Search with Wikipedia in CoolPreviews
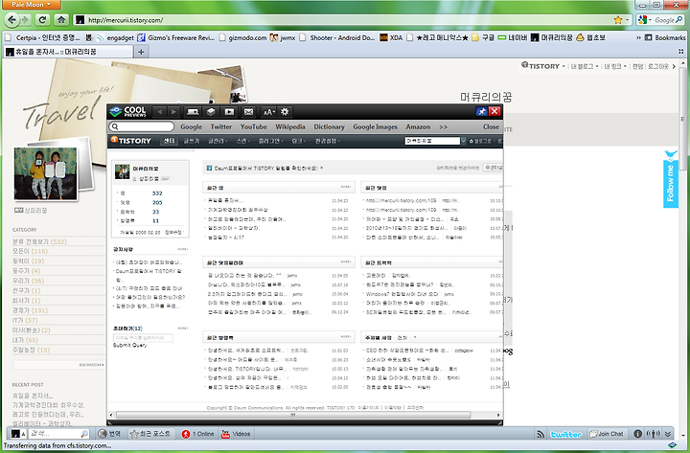Image resolution: width=690 pixels, height=453 pixels. (x=290, y=126)
